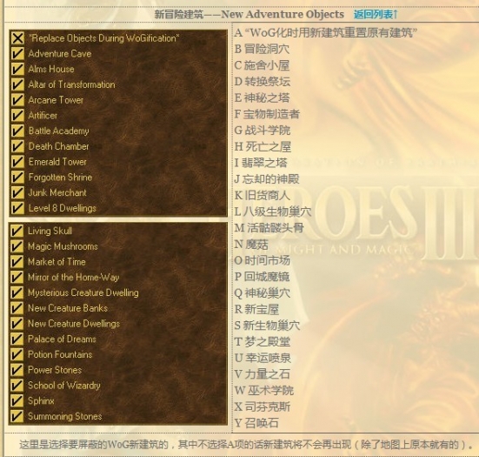Toggle the Alms House checkbox
Image resolution: width=479 pixels, height=457 pixels.
point(17,69)
